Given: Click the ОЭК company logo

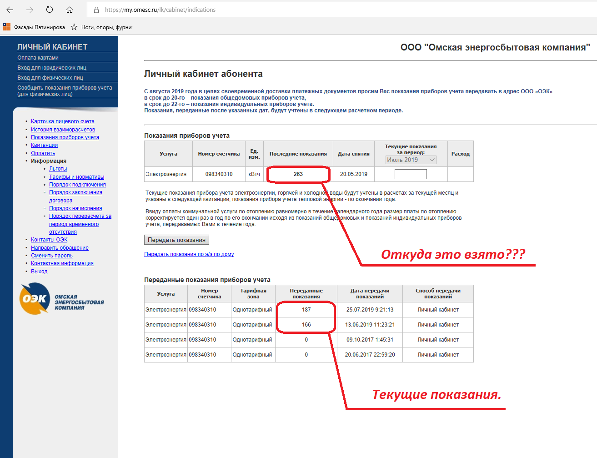Looking at the screenshot, I should pyautogui.click(x=62, y=299).
